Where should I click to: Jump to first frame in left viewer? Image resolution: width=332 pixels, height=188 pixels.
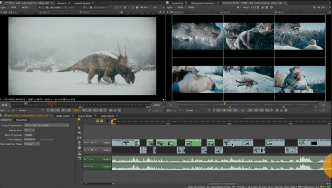[52, 111]
